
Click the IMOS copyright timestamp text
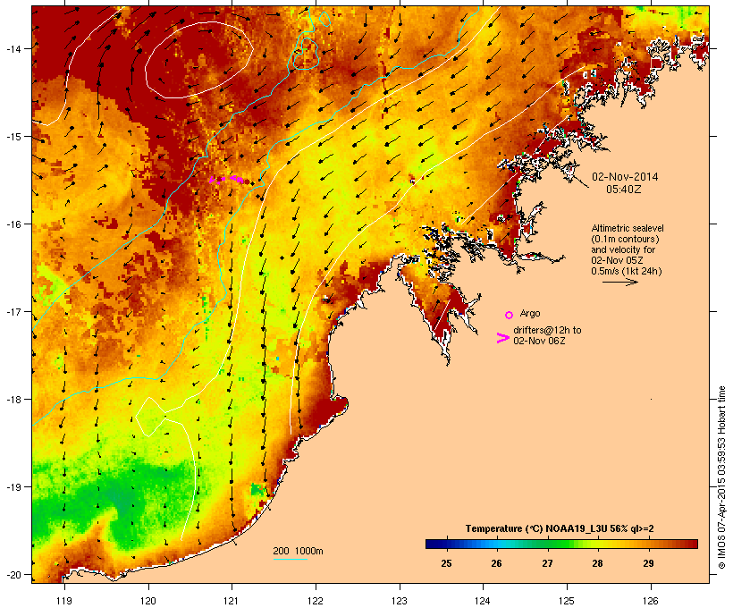click(721, 477)
